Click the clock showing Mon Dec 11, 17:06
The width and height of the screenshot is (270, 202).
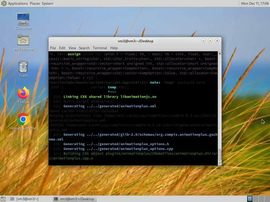(255, 3)
